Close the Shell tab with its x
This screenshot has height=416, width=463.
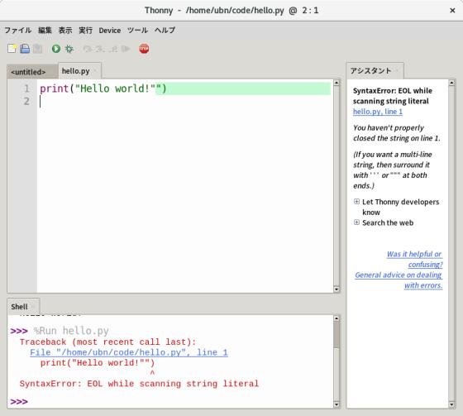click(x=33, y=307)
